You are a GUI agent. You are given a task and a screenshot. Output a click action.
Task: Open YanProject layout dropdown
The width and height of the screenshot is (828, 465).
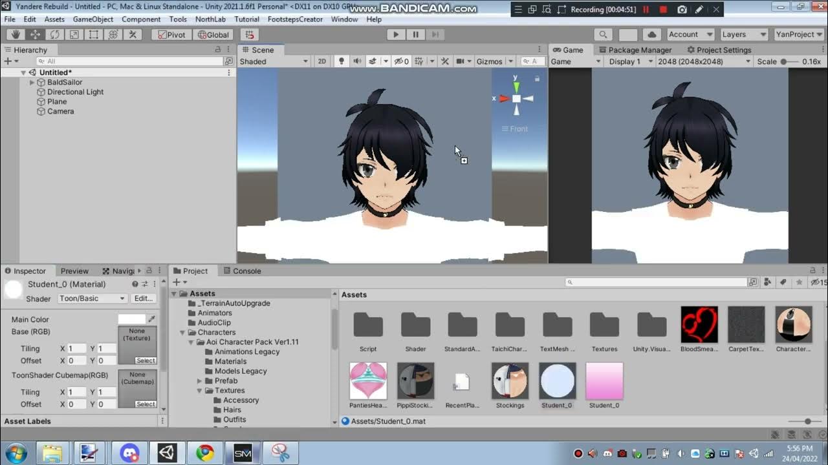click(x=798, y=34)
